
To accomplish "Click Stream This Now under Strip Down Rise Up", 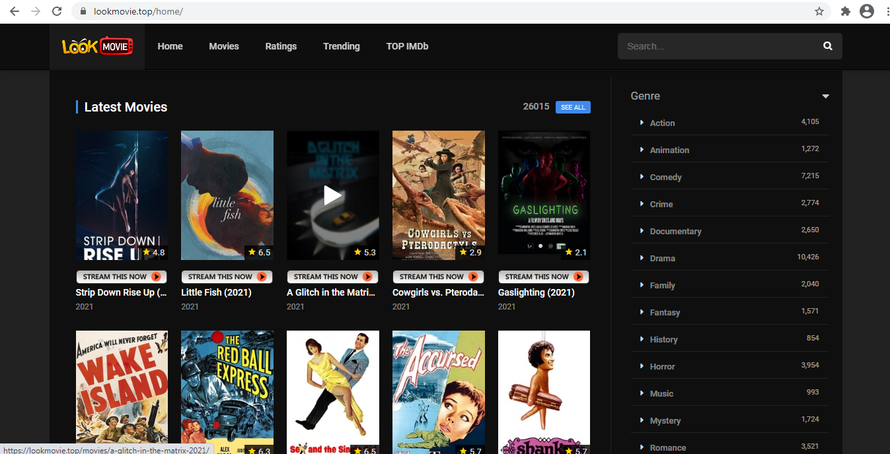I will click(121, 276).
